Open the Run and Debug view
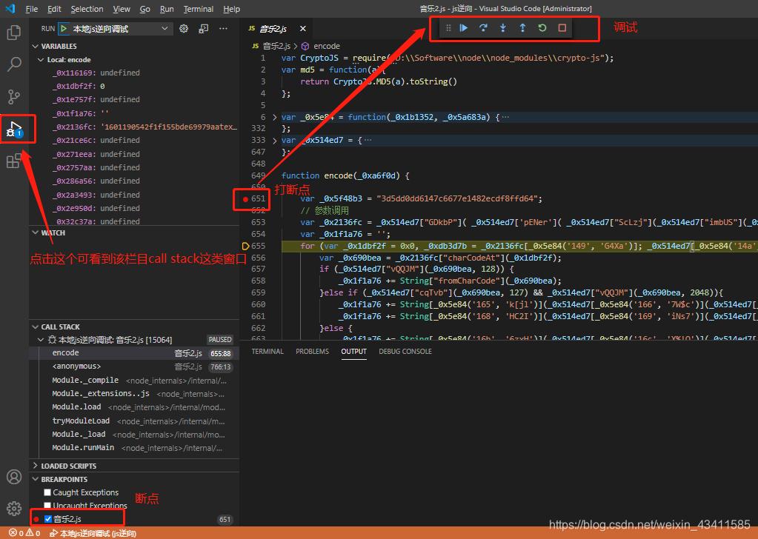The height and width of the screenshot is (539, 758). click(14, 129)
